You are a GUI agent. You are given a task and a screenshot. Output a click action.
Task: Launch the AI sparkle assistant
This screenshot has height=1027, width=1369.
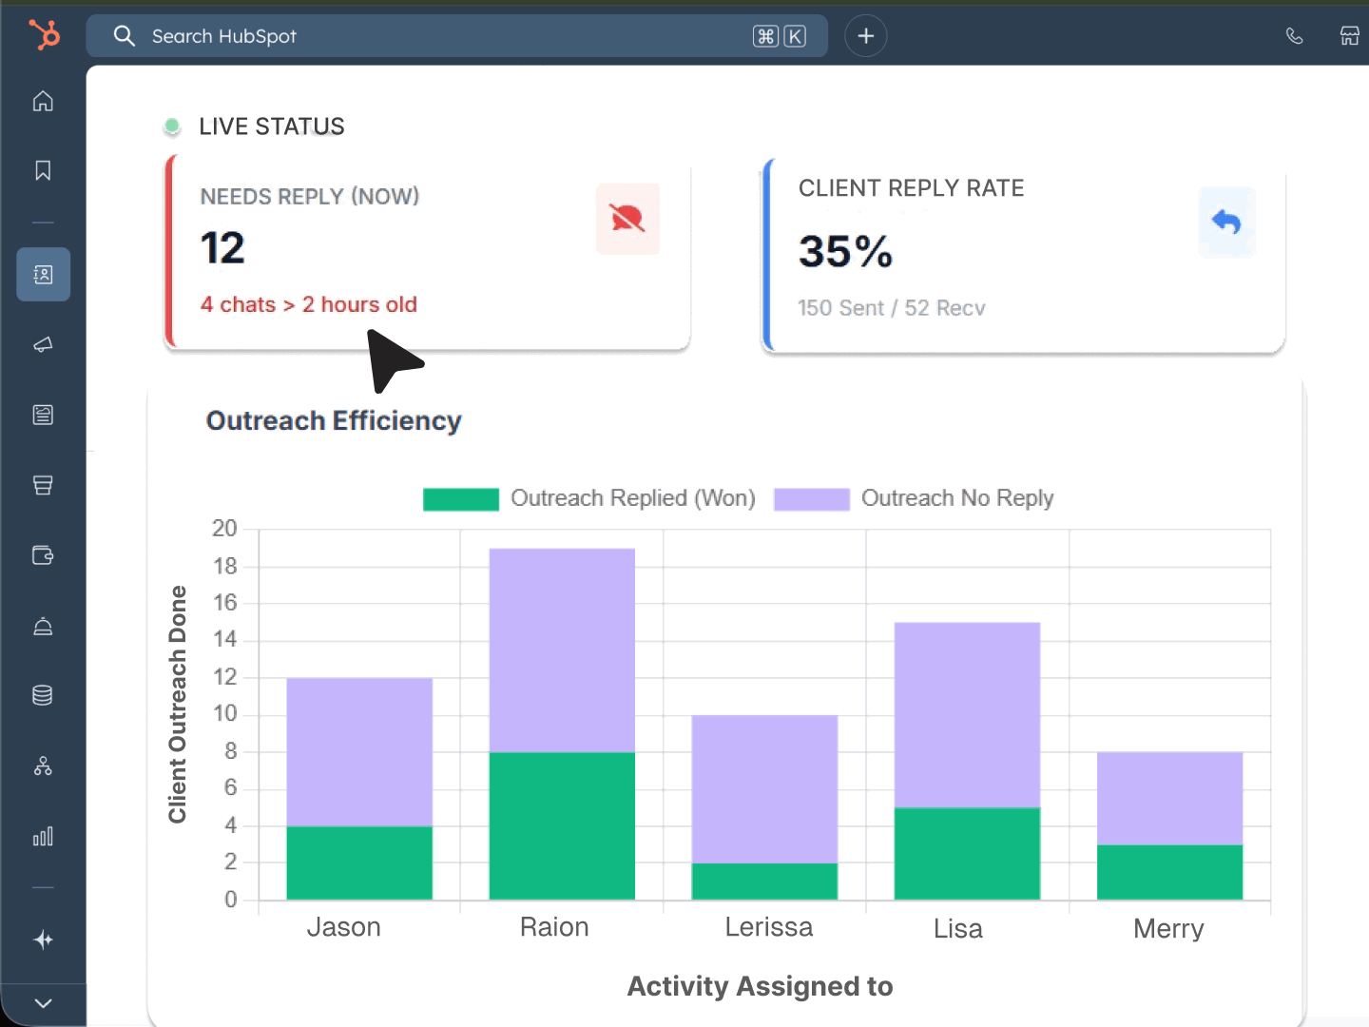(x=43, y=940)
